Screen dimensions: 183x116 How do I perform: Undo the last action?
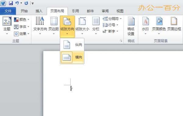[x=17, y=3]
